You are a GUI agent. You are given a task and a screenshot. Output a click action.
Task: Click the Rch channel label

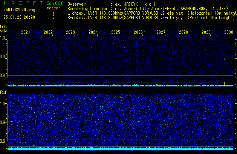tap(4, 92)
